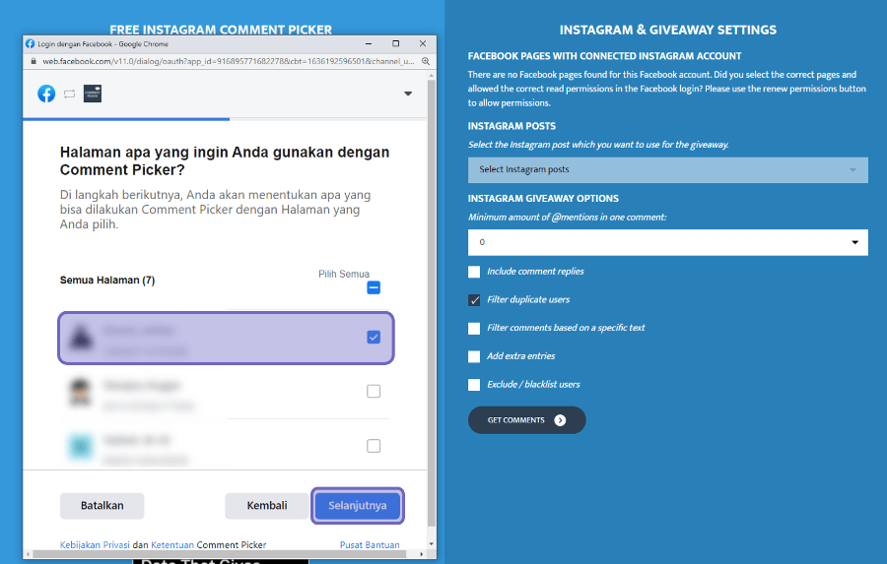
Task: Click the lock icon in the address bar
Action: click(34, 61)
